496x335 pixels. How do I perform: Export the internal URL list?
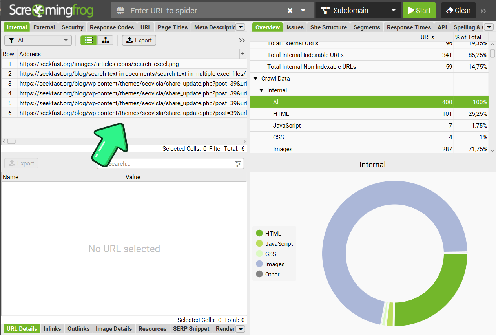click(139, 40)
